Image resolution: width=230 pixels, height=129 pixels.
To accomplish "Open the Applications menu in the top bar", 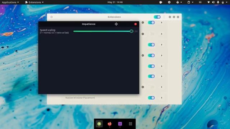I will click(x=10, y=2).
